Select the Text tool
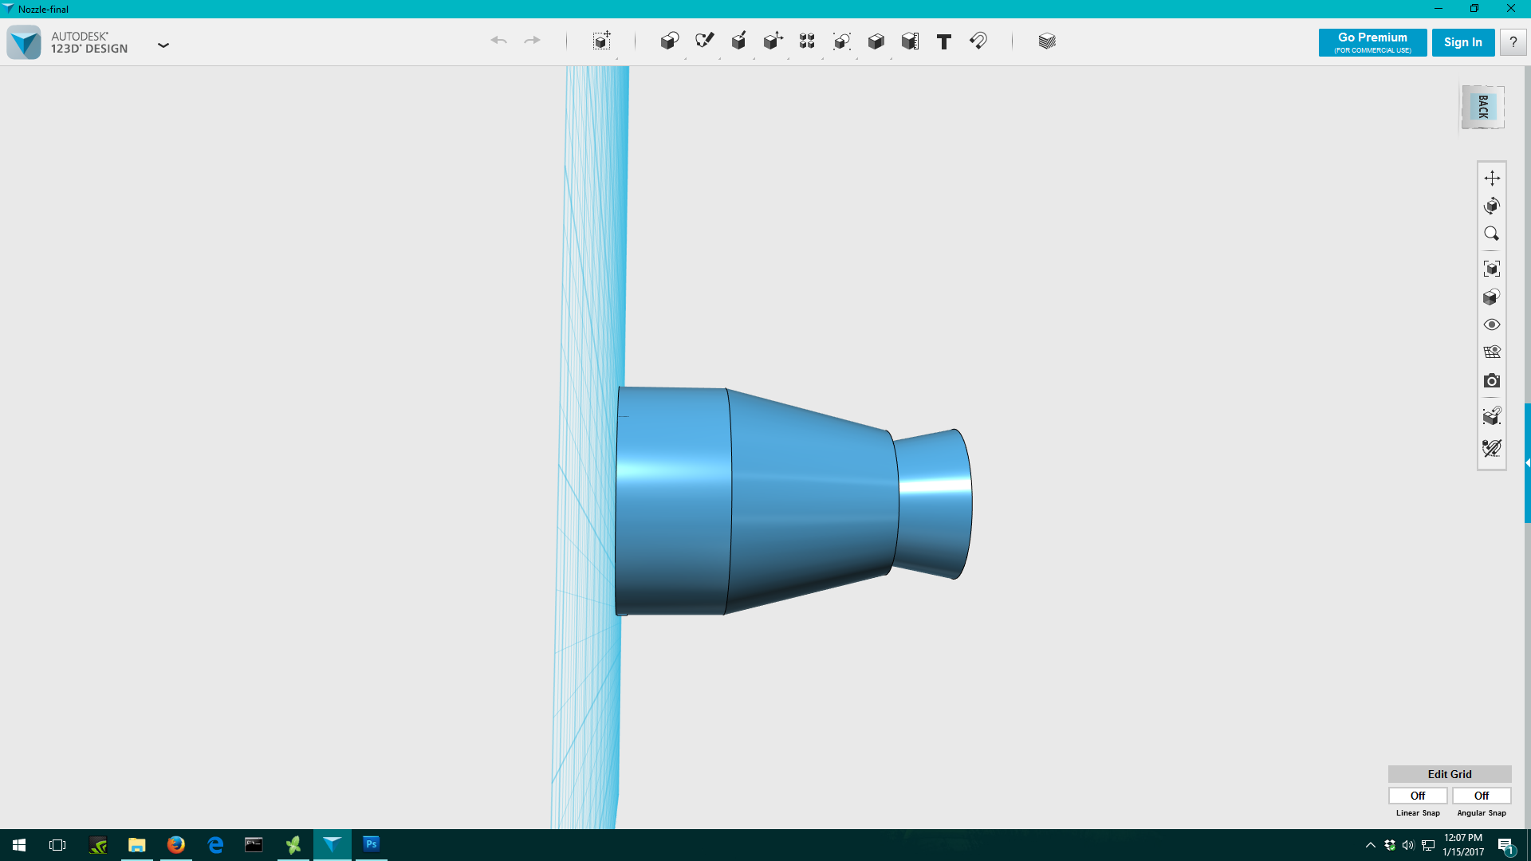1531x861 pixels. click(x=943, y=41)
